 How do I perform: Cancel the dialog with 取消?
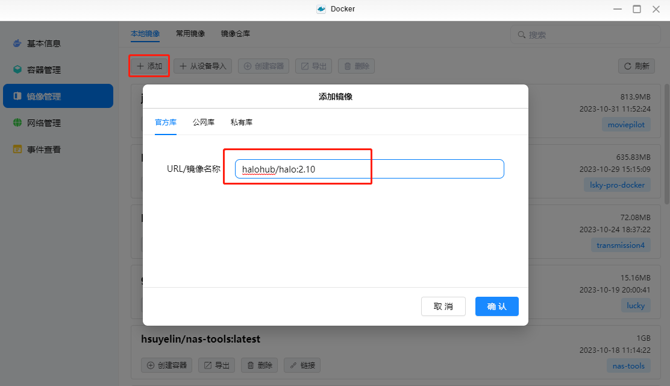coord(443,306)
